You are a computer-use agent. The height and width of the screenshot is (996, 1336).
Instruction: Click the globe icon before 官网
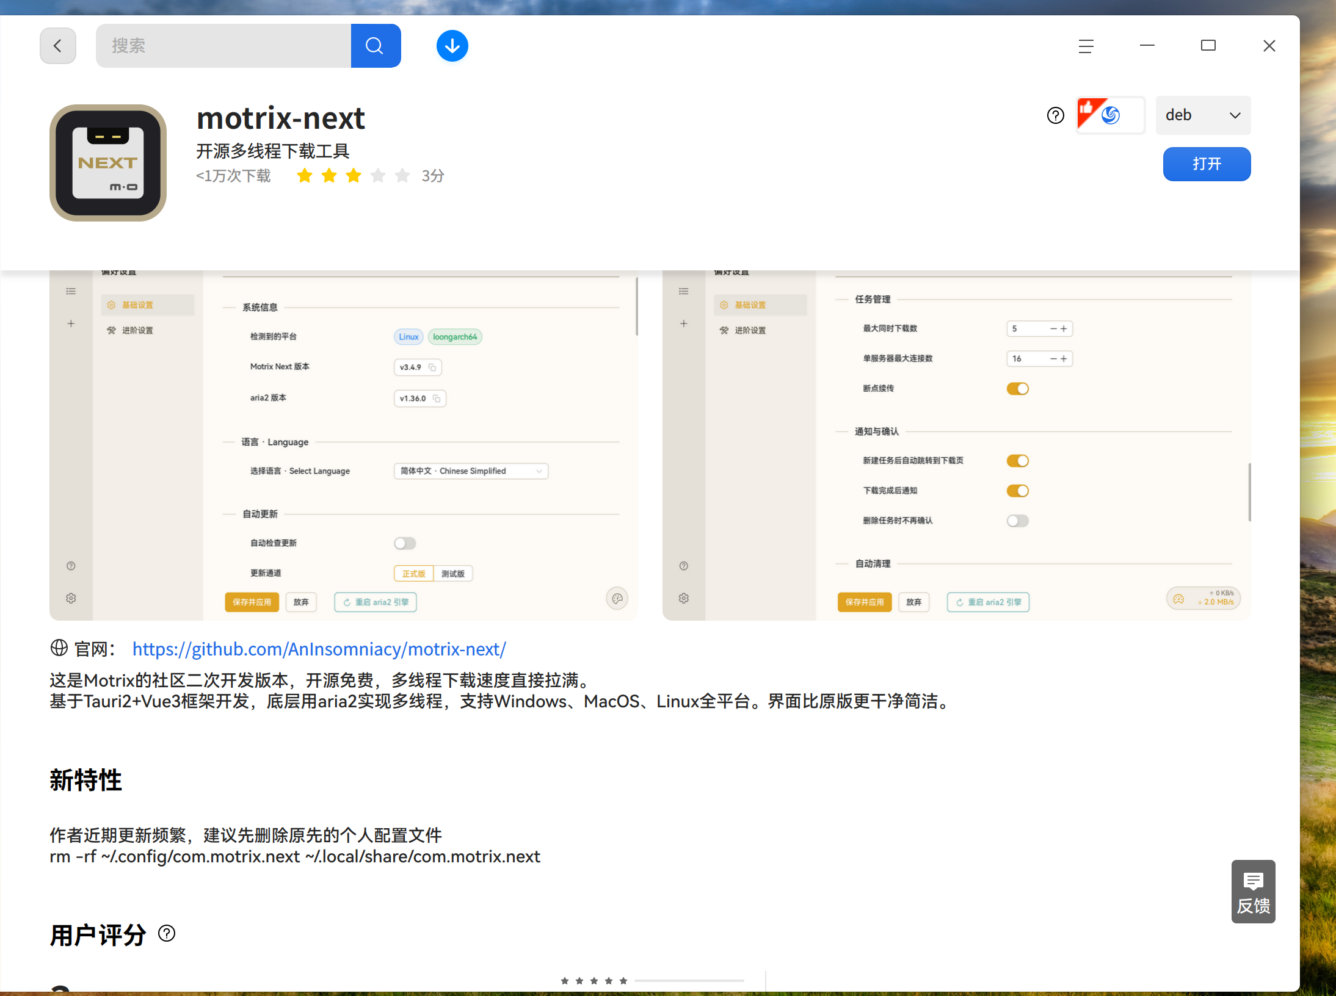pos(59,648)
